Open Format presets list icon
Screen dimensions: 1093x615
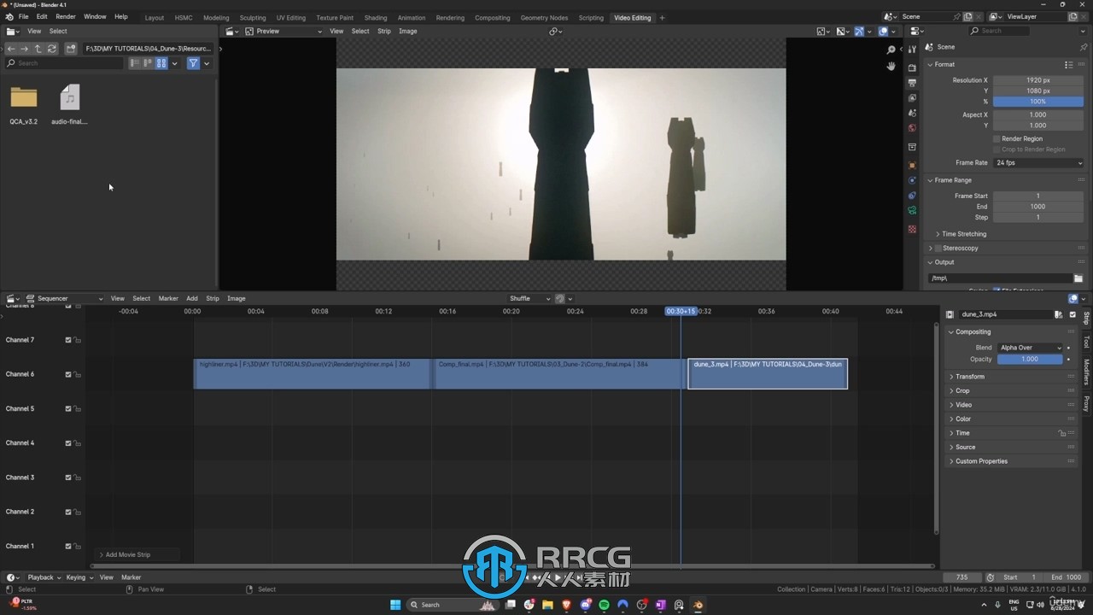pos(1068,64)
